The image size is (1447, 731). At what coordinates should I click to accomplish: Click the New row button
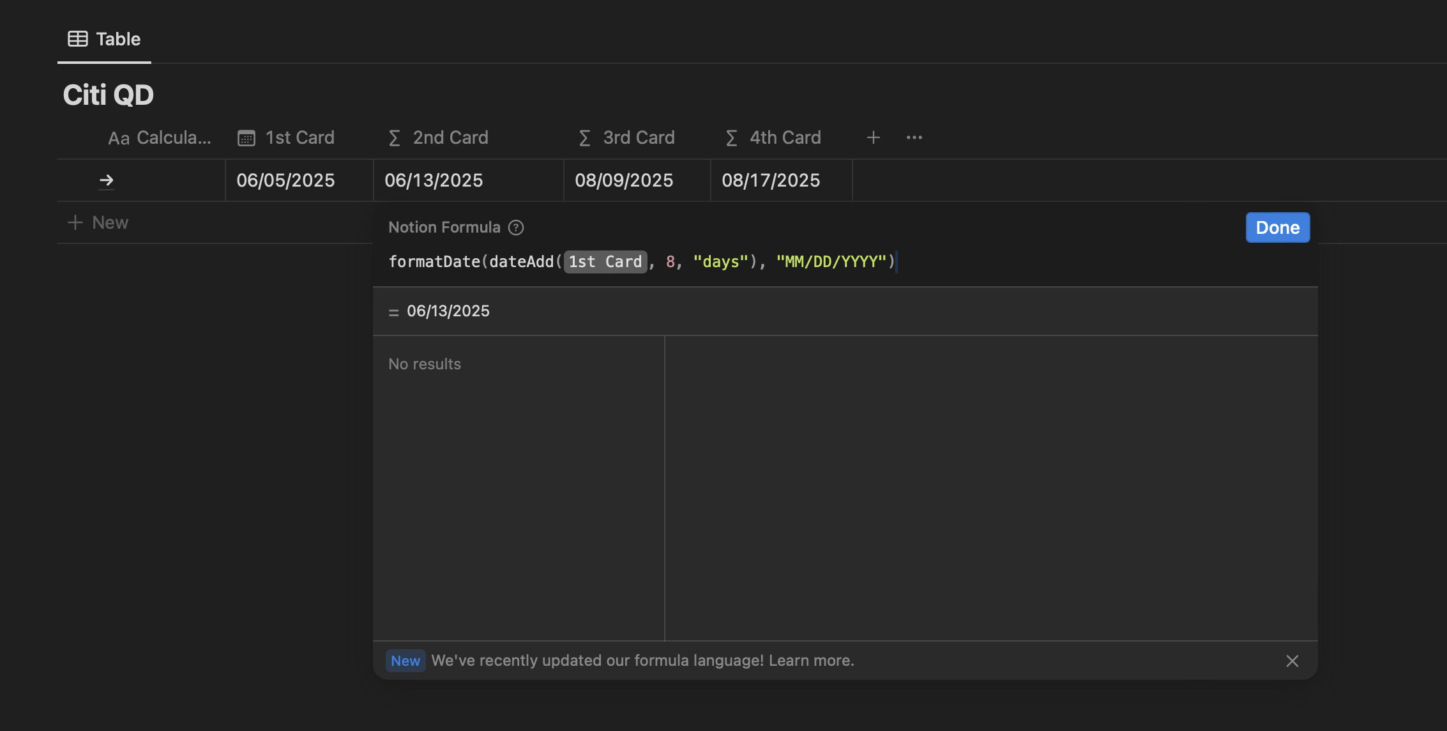tap(98, 222)
